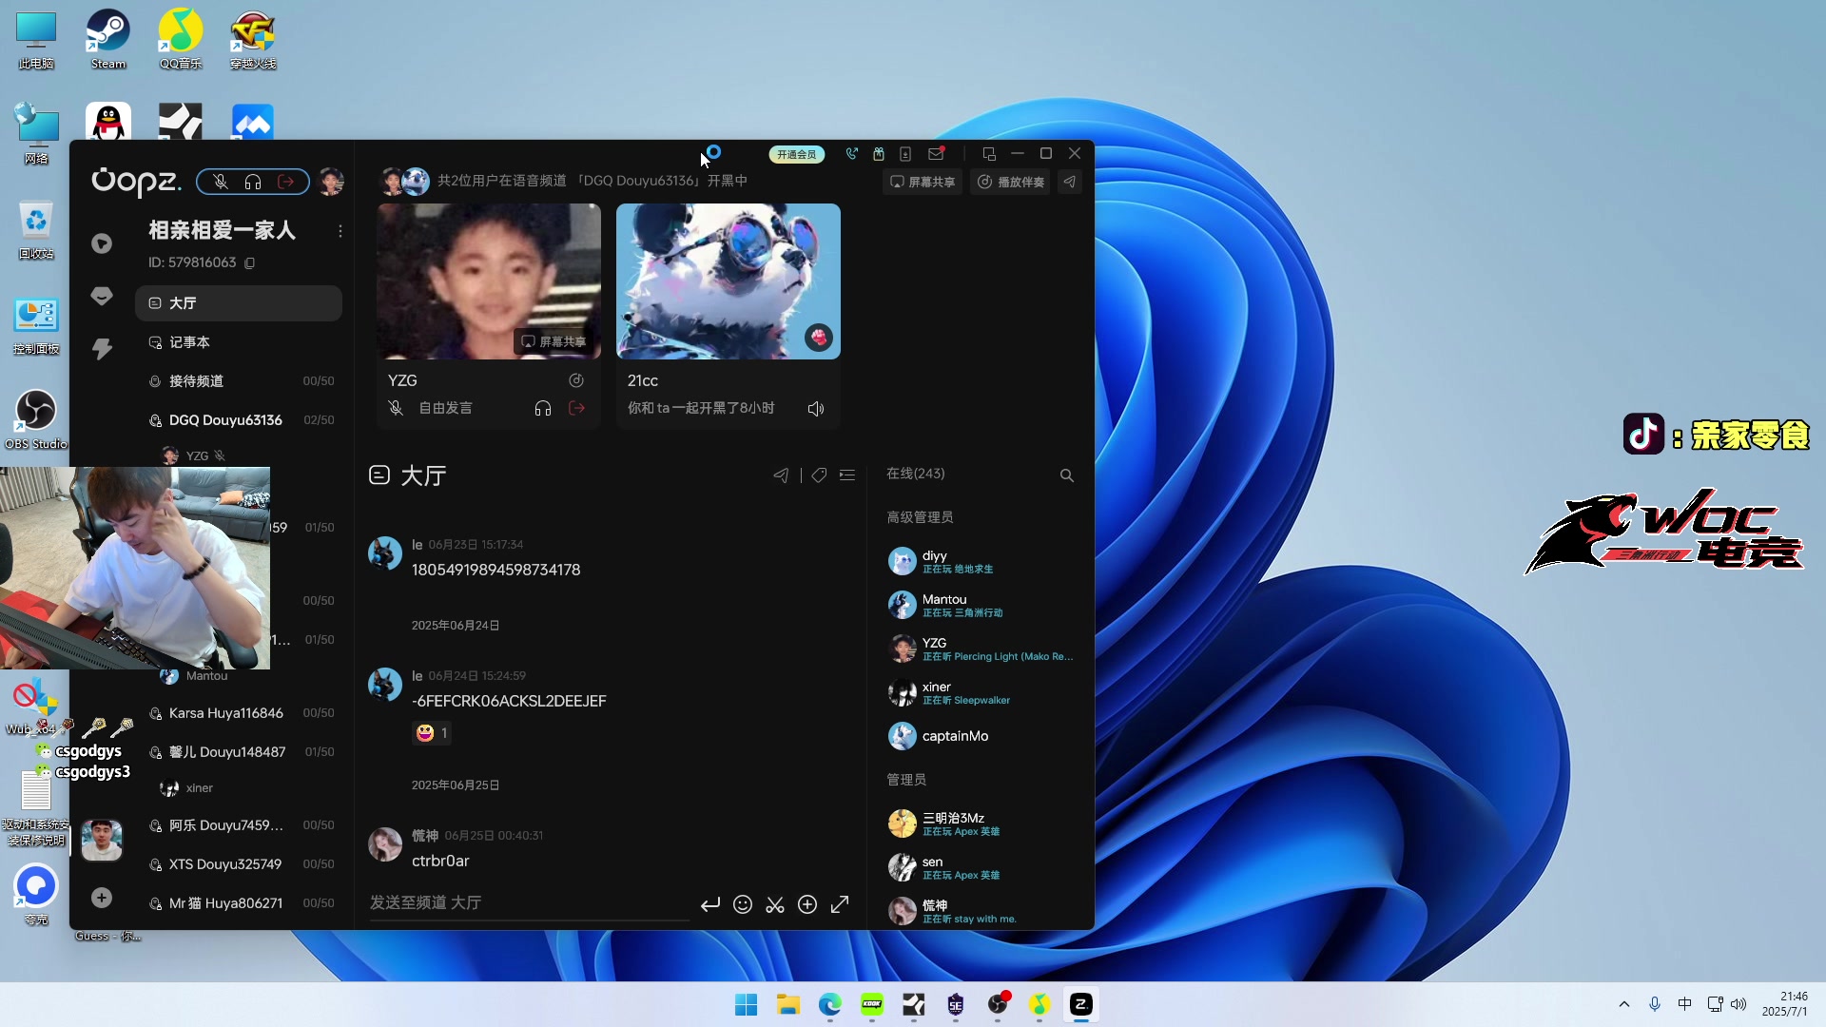Open the mail inbox with red notification dot
This screenshot has height=1027, width=1826.
pos(936,153)
